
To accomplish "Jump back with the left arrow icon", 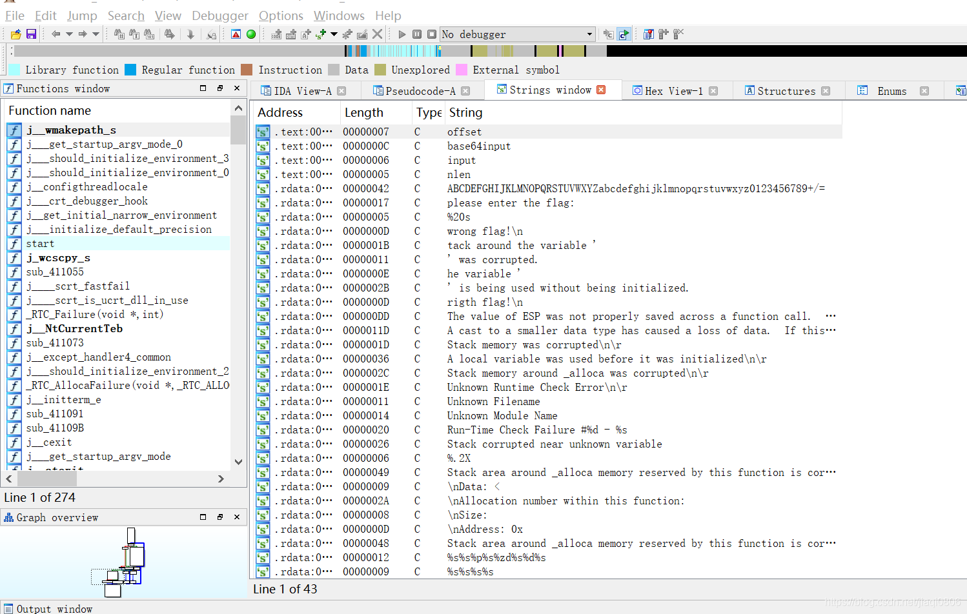I will point(56,34).
